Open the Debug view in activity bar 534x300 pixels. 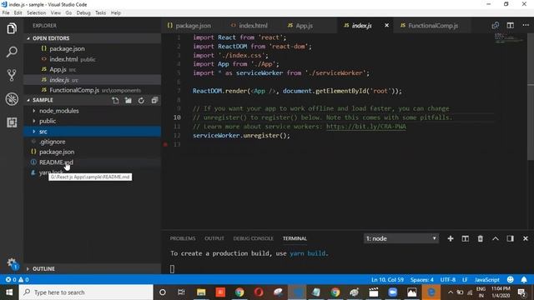click(12, 99)
